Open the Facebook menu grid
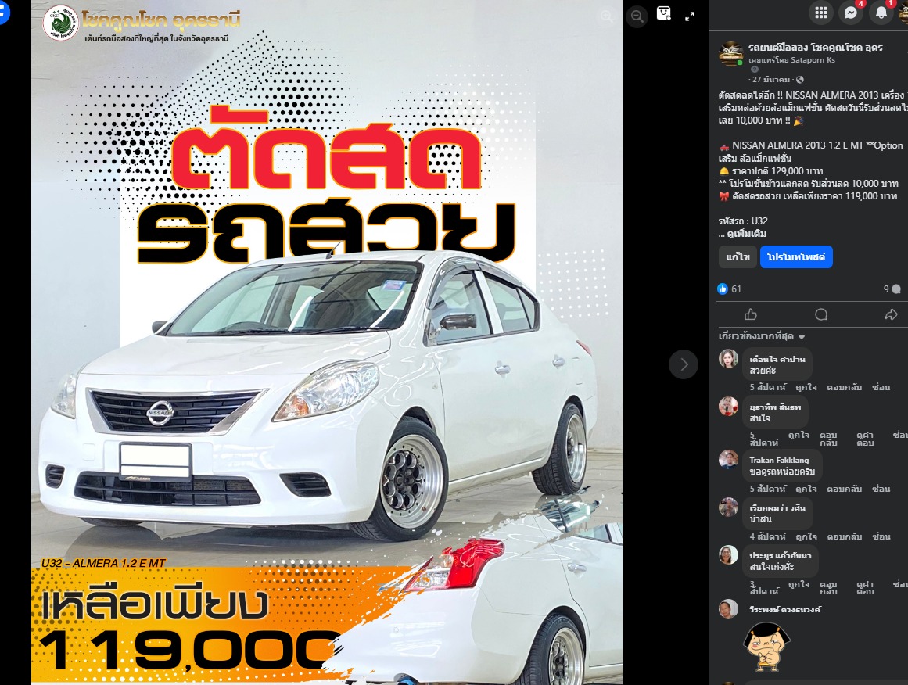 [820, 13]
